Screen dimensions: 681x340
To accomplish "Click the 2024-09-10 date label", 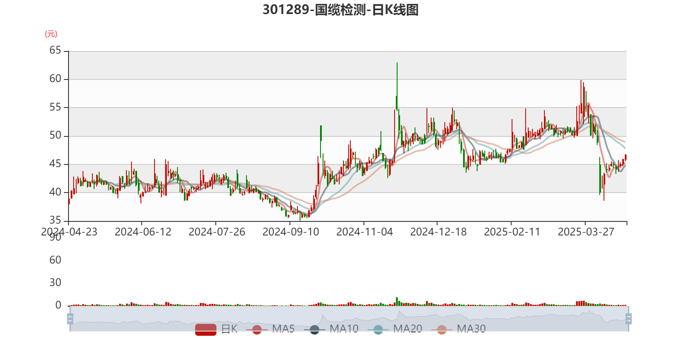I will pos(291,232).
